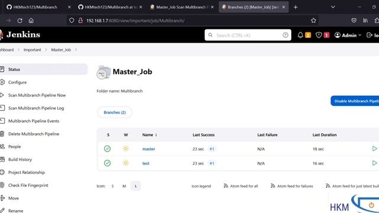Open Configure in the sidebar
This screenshot has width=379, height=213.
[17, 82]
